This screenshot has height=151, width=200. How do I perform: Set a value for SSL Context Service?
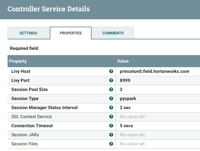(132, 117)
